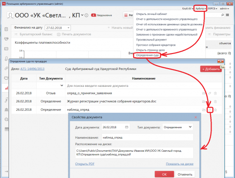Click the Расположение на диске path box
The image size is (235, 178).
(x=134, y=153)
